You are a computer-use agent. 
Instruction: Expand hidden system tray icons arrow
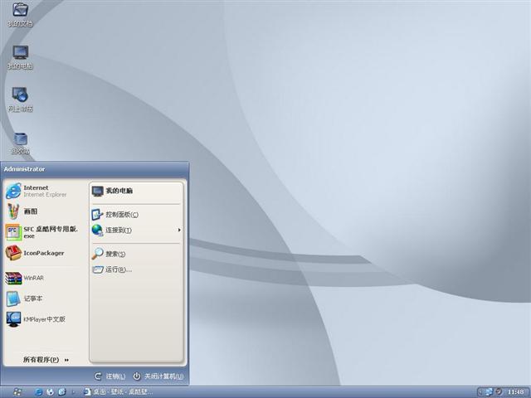(x=480, y=392)
